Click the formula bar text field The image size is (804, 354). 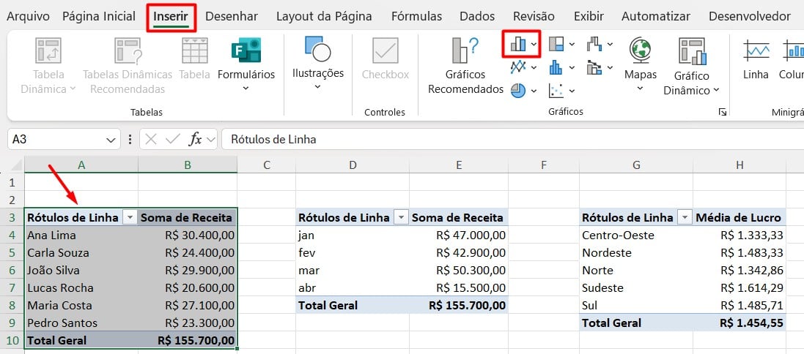tap(506, 139)
